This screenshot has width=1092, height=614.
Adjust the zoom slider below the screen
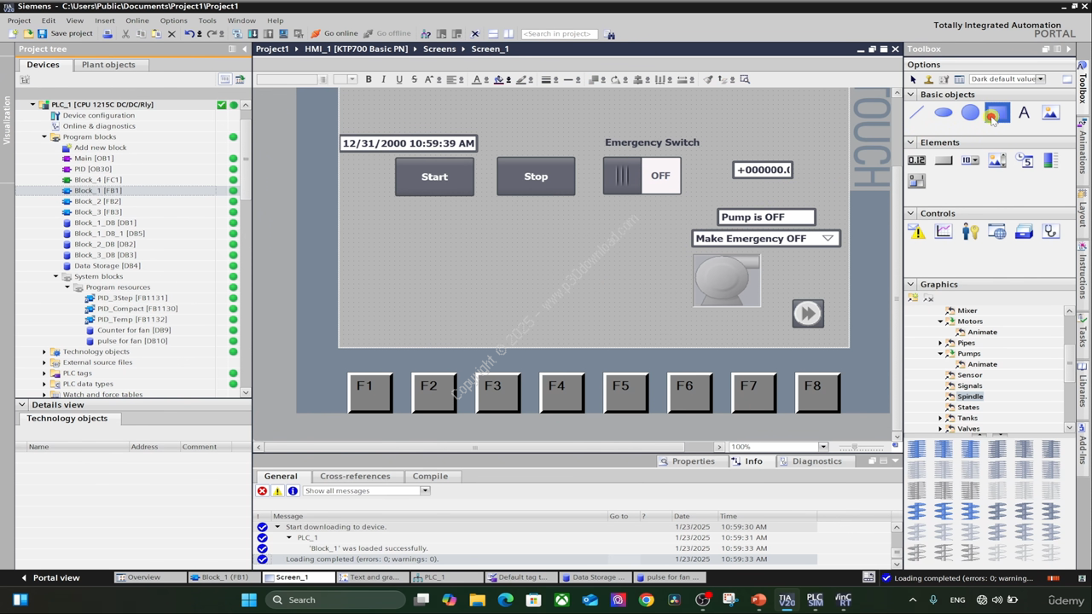tap(856, 447)
